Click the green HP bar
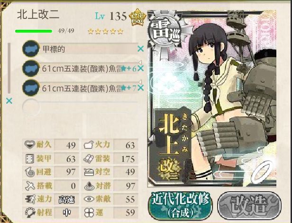The height and width of the screenshot is (223, 292). pos(34,31)
